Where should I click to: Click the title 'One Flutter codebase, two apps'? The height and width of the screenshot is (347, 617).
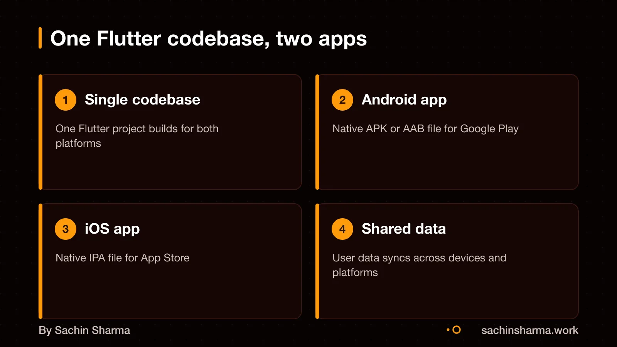[x=208, y=39]
